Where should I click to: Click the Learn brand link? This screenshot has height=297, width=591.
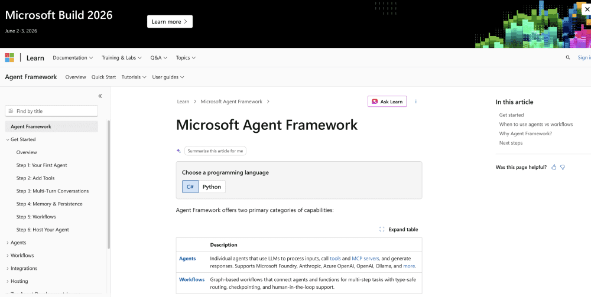point(35,58)
